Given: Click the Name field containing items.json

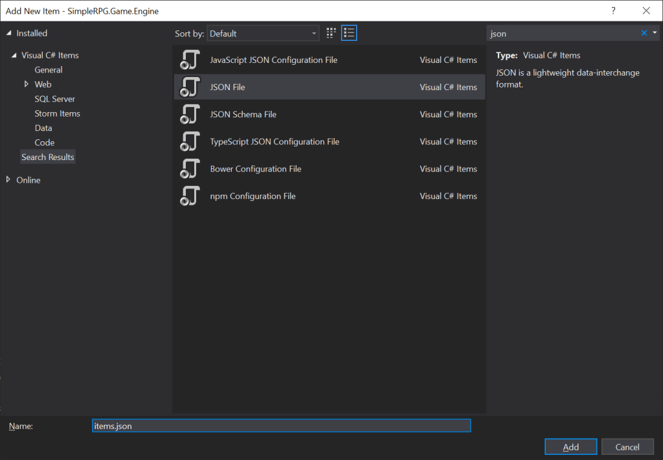Looking at the screenshot, I should (281, 426).
